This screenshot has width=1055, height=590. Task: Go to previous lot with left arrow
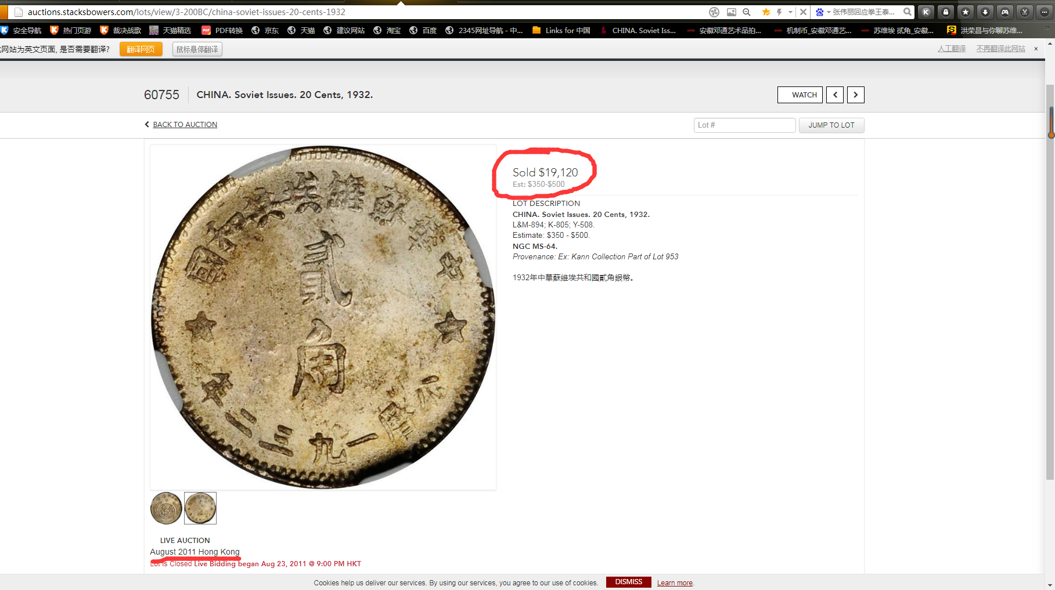click(x=835, y=95)
